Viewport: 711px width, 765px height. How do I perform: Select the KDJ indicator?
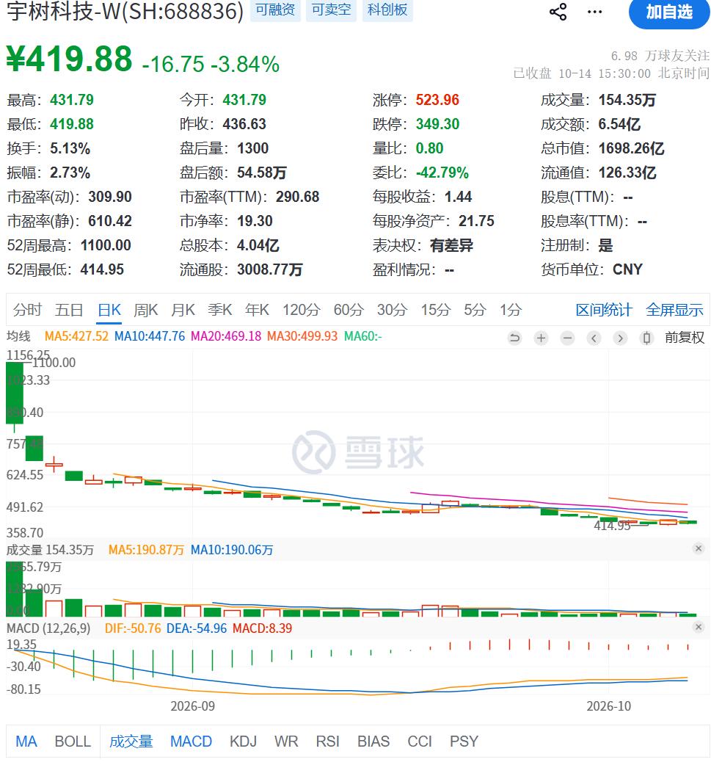[243, 742]
